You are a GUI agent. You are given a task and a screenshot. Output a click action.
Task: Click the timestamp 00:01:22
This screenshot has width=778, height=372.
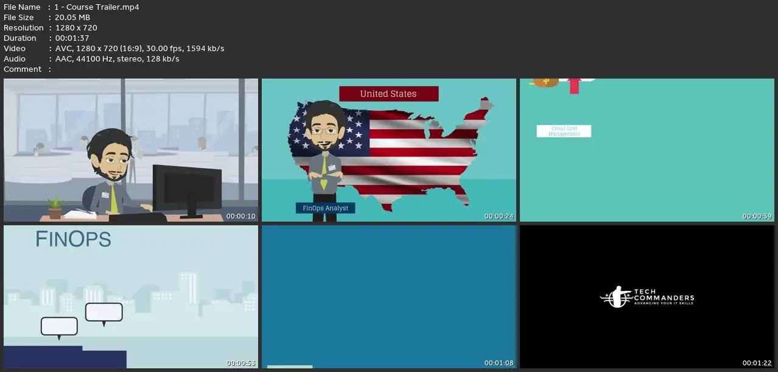[757, 363]
